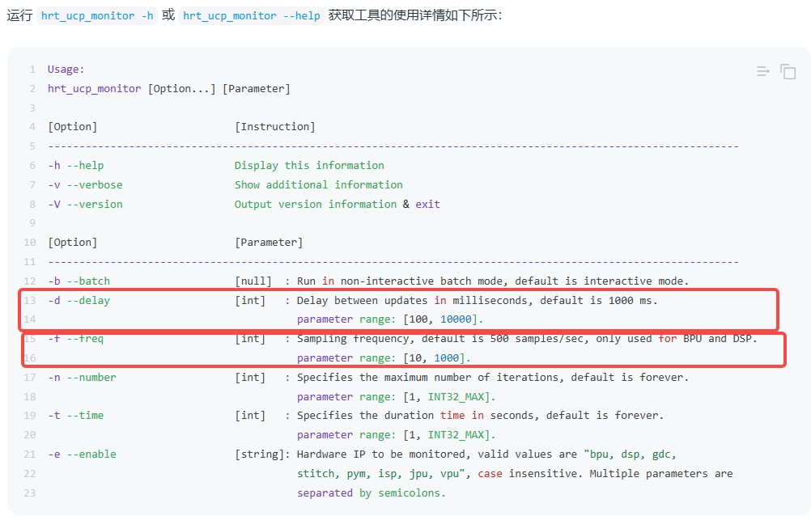Click the "-e --enable" option text
The height and width of the screenshot is (520, 811).
coord(82,454)
